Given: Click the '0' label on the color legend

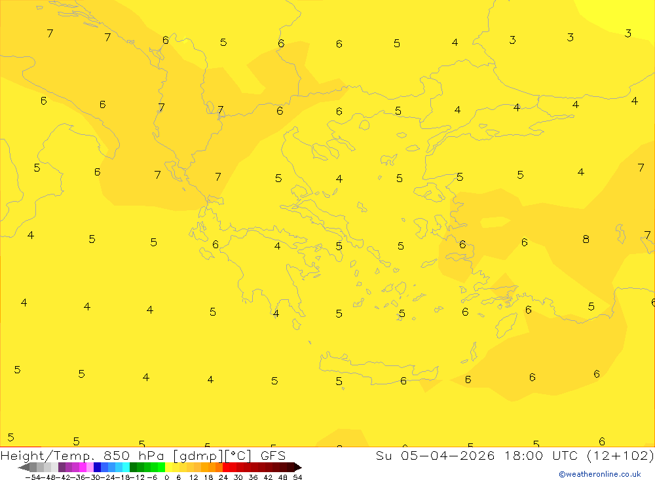Looking at the screenshot, I should click(166, 477).
